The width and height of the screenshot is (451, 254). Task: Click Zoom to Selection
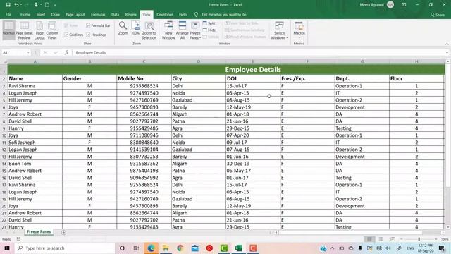pyautogui.click(x=149, y=30)
